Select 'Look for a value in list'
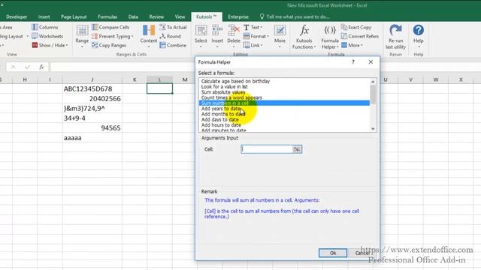Viewport: 481px width, 270px height. [x=225, y=87]
